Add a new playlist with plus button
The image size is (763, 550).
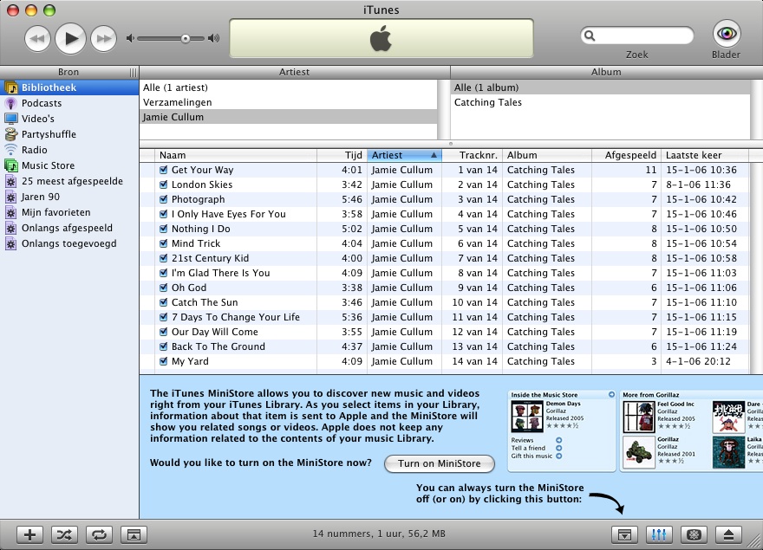pos(29,534)
